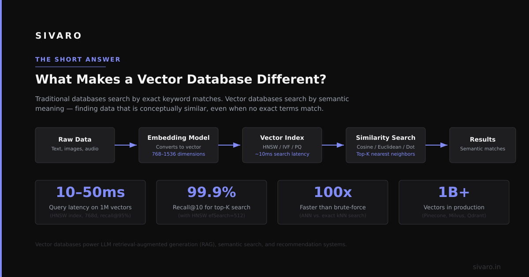
Task: Open the sivaro.in link
Action: tap(487, 267)
